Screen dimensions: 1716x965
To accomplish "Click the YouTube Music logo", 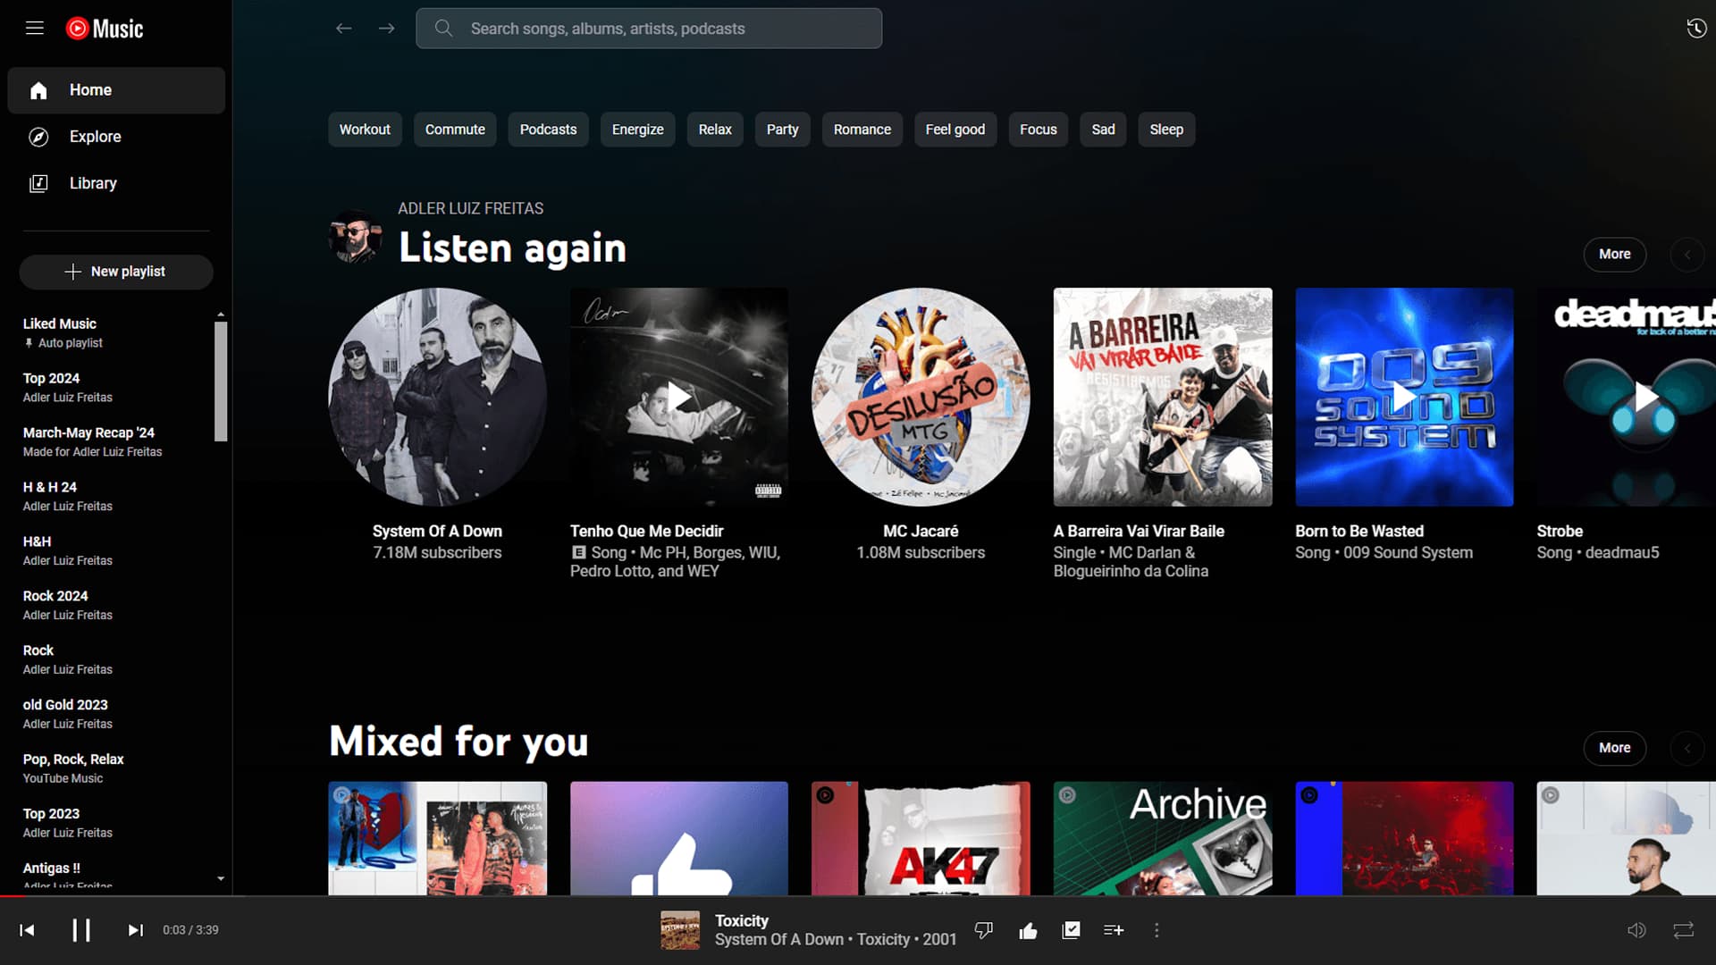I will (x=105, y=29).
